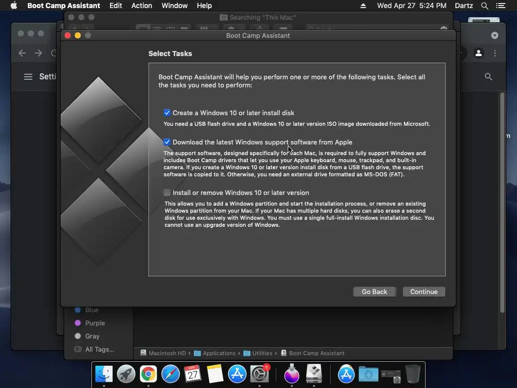Launch Google Chrome from the Dock
This screenshot has height=388, width=517.
pos(148,374)
